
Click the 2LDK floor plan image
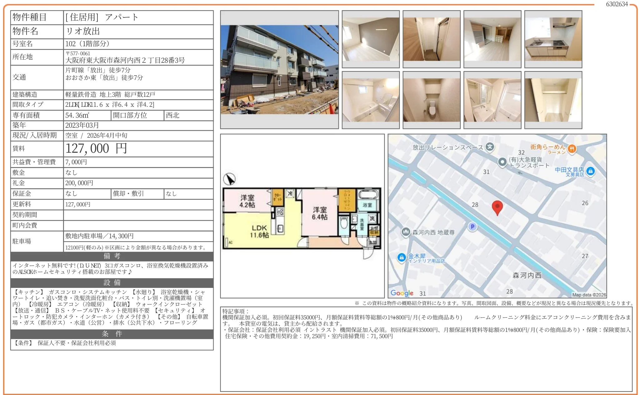pos(302,219)
